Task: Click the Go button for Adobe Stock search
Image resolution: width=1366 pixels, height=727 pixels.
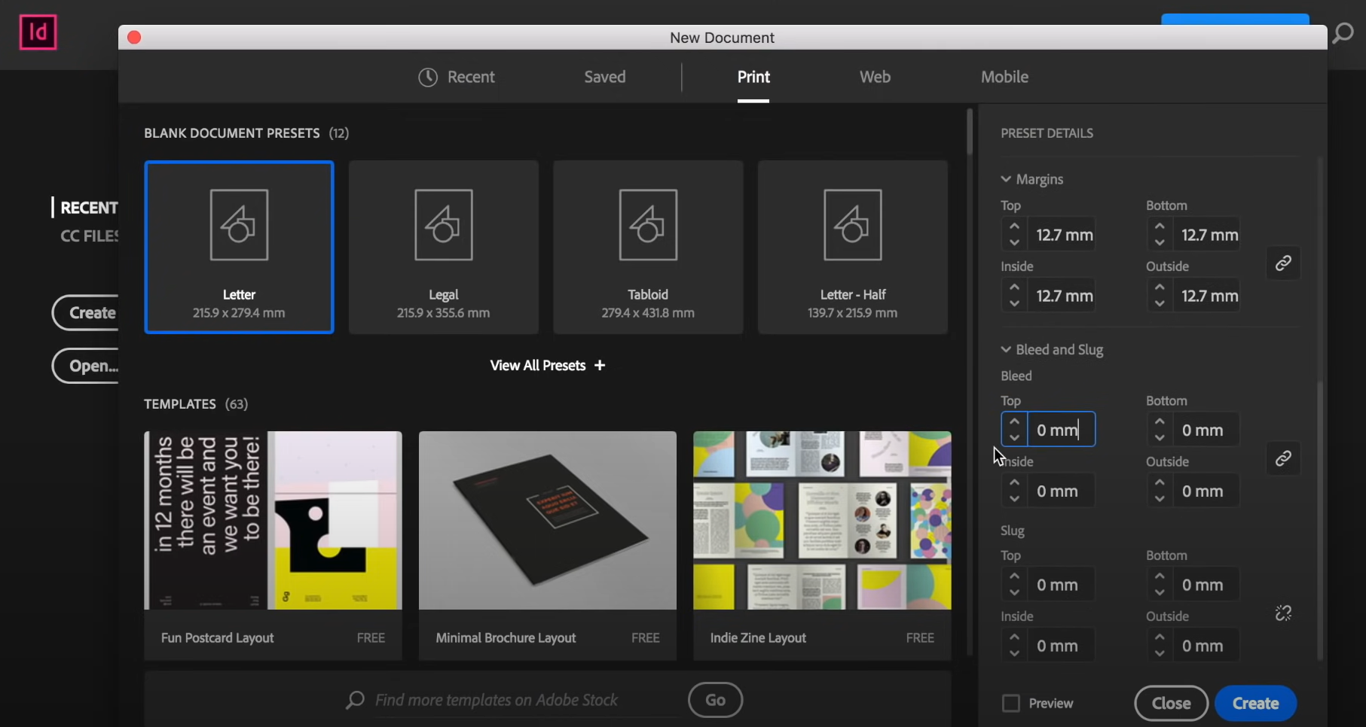Action: point(714,700)
